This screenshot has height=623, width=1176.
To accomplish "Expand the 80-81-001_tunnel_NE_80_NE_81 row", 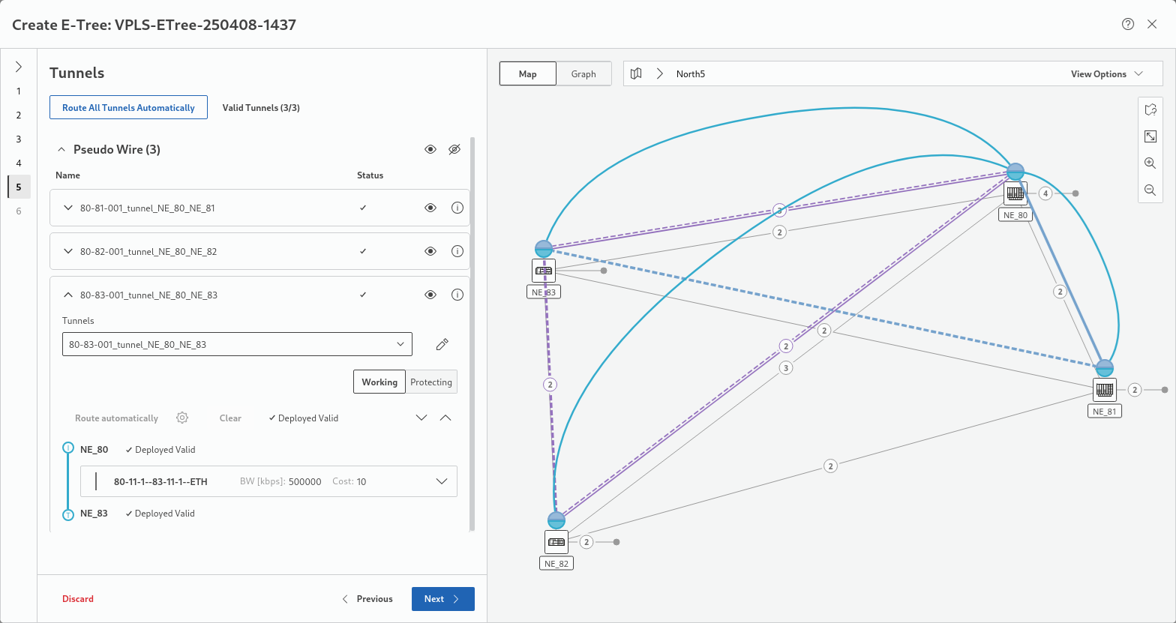I will pyautogui.click(x=68, y=208).
